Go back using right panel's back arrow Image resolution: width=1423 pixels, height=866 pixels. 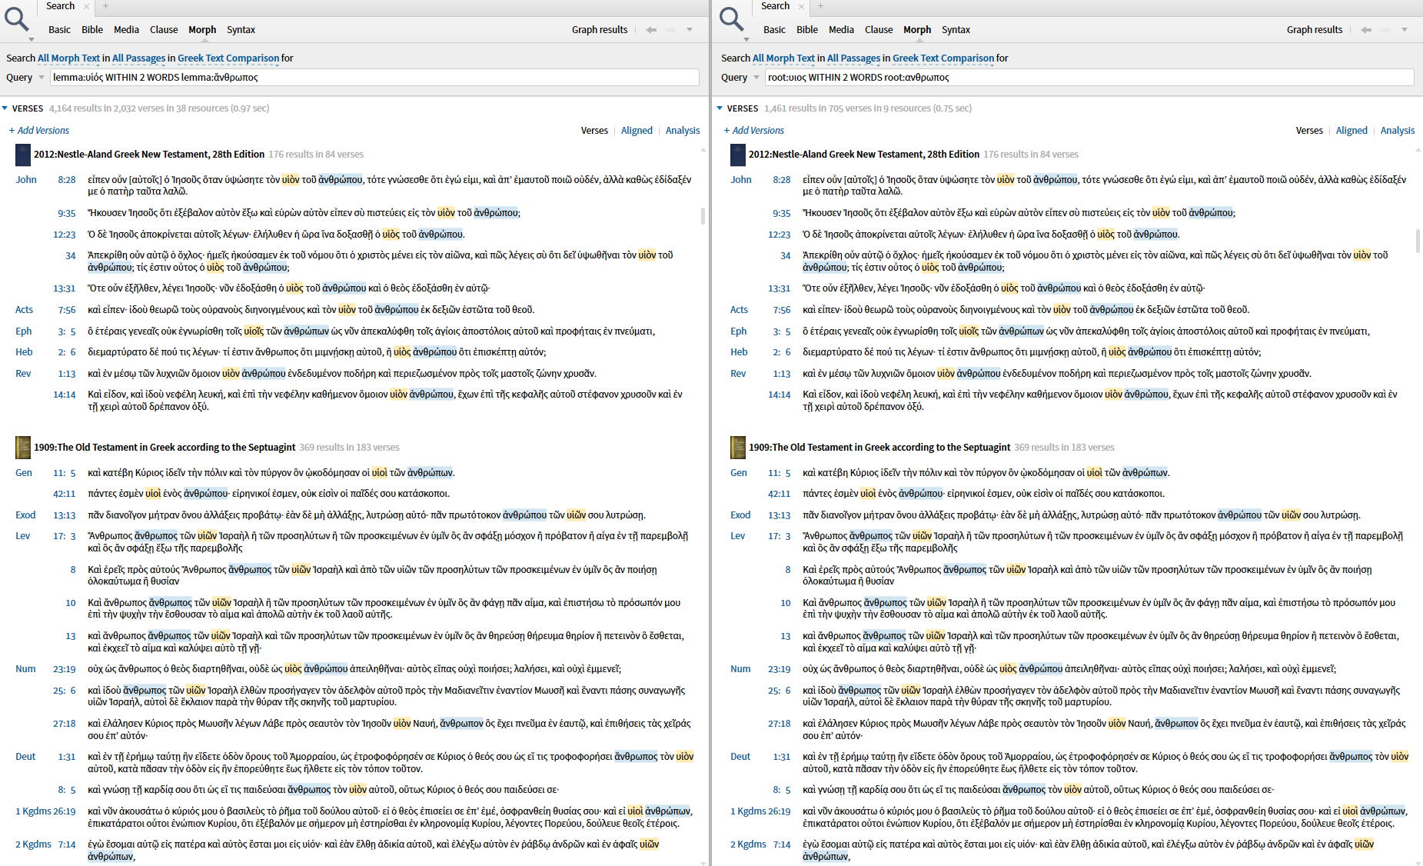click(x=1366, y=30)
